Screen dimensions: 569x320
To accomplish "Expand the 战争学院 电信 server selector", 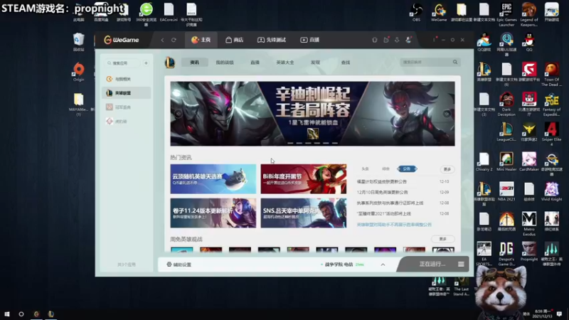I will point(383,265).
